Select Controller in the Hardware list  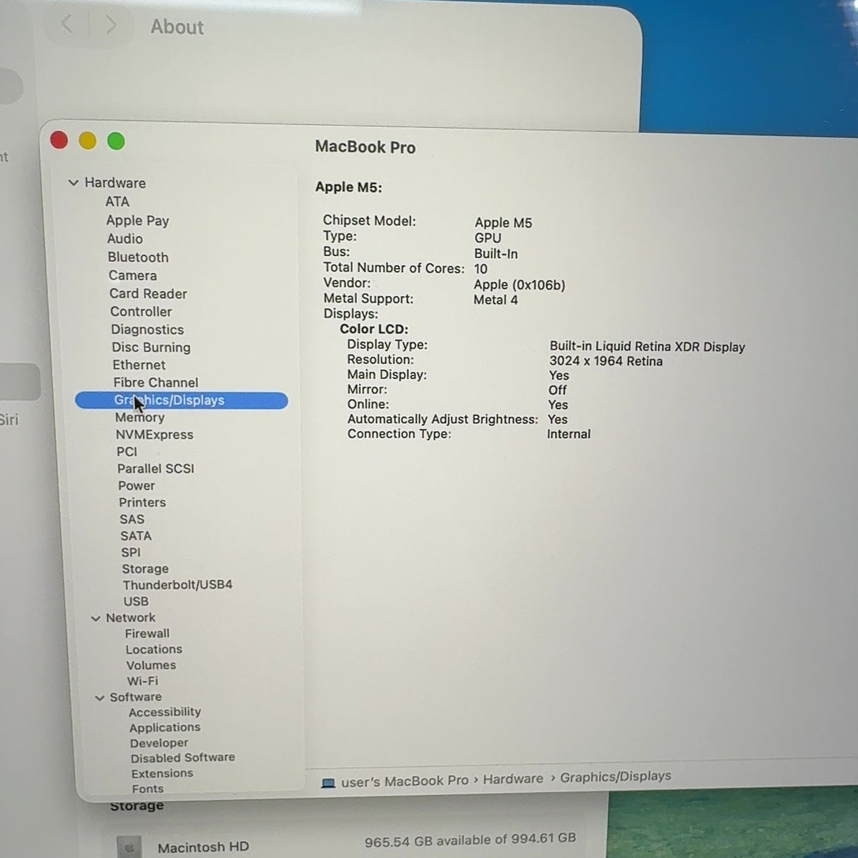pos(141,312)
